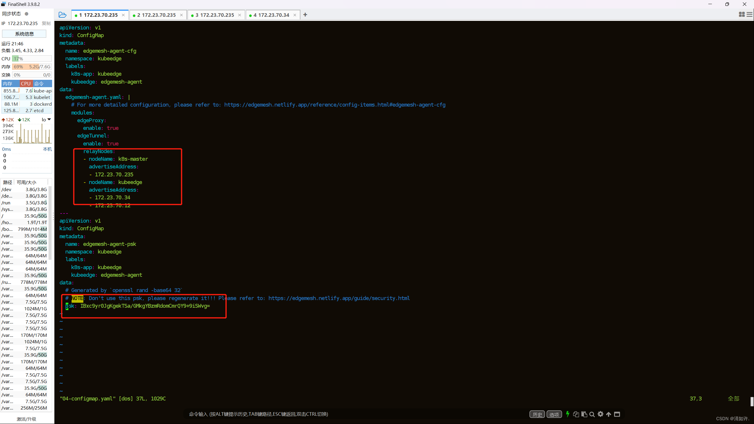Add a new tab with the plus icon

point(305,15)
